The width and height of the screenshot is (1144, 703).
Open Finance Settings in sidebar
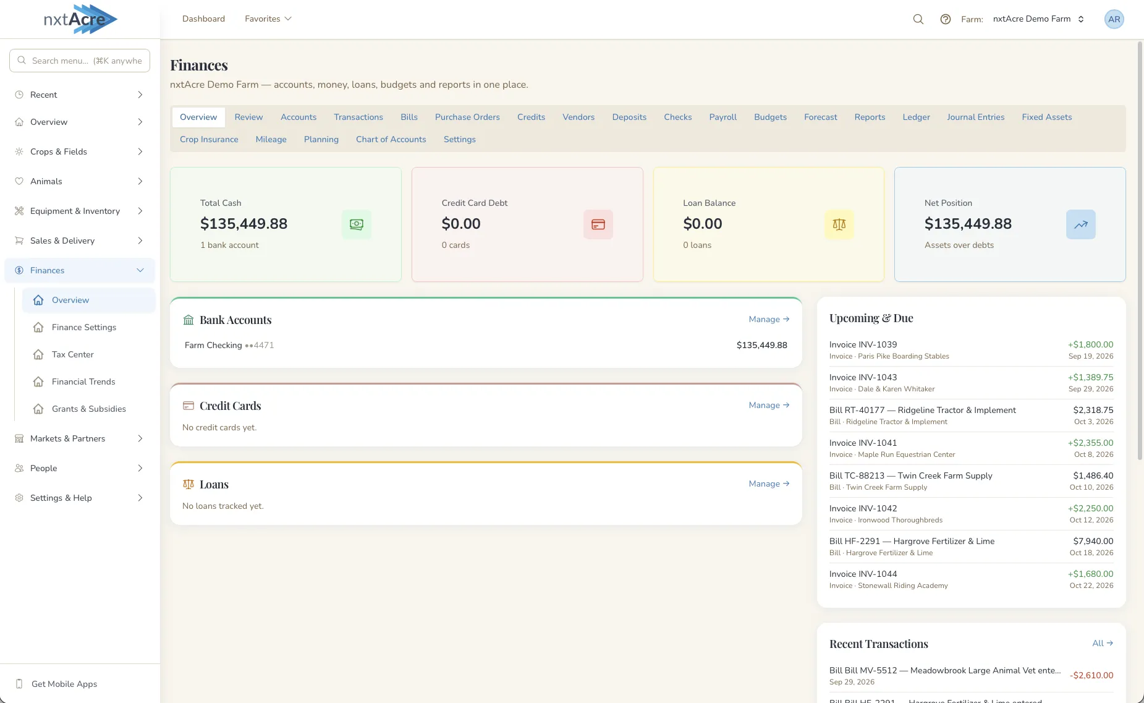tap(88, 327)
